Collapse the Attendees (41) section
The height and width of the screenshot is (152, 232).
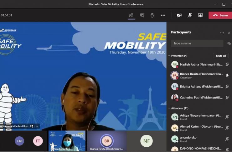pos(169,108)
